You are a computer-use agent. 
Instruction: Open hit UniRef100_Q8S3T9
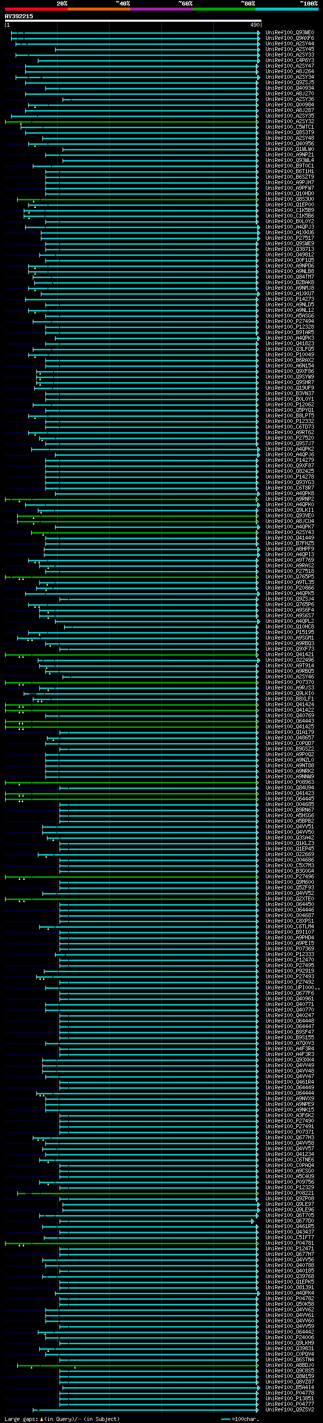290,133
